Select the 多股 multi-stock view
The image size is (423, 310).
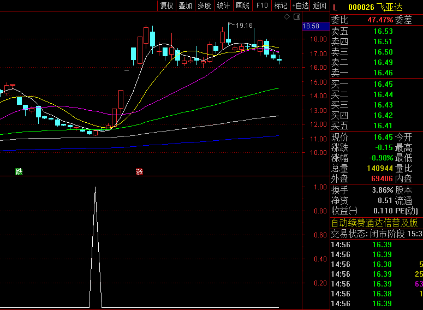(205, 5)
